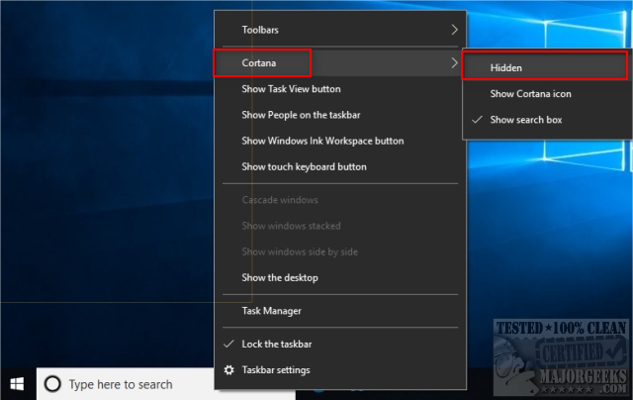Click the grayed Show windows stacked entry
The height and width of the screenshot is (400, 633).
(x=340, y=226)
